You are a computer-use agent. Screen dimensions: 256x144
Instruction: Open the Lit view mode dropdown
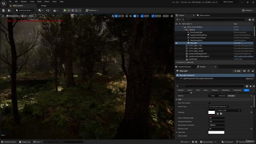coord(24,16)
